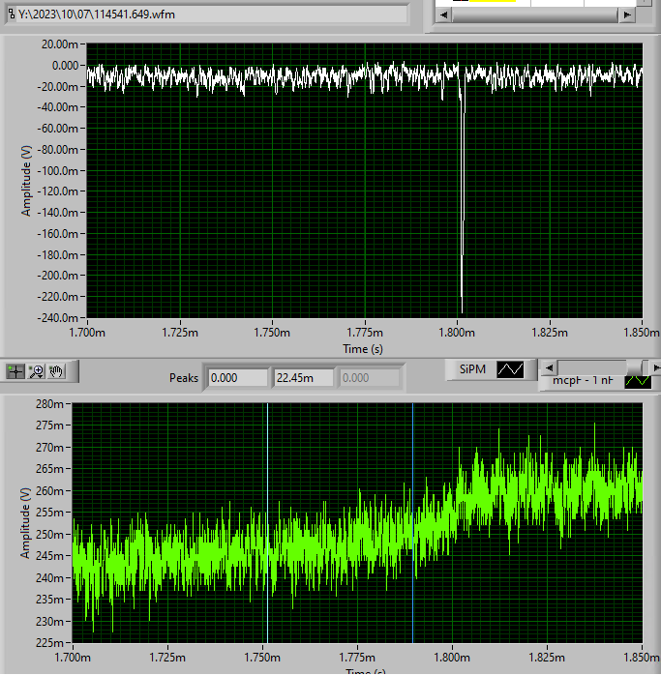Click the legend scrollbar thumb

coord(635,367)
